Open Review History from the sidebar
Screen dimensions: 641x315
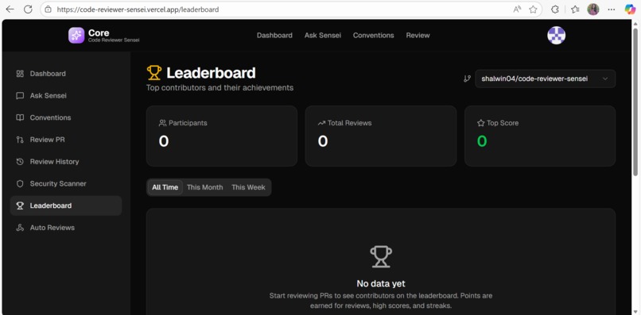pyautogui.click(x=66, y=162)
